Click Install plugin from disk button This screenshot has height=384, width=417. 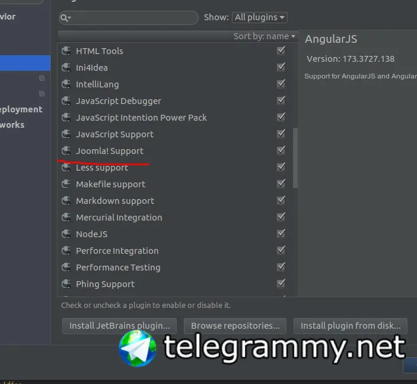(x=351, y=326)
